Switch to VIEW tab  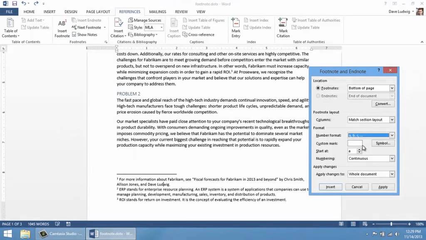pyautogui.click(x=201, y=12)
